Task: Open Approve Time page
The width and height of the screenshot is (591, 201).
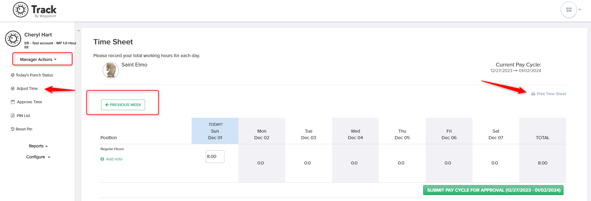Action: click(29, 102)
